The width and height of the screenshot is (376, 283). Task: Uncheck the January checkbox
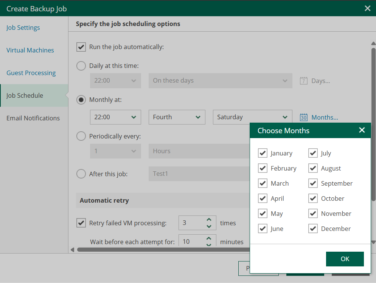pyautogui.click(x=263, y=153)
